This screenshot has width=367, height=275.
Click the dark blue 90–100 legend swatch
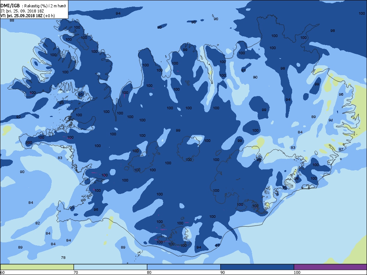(257, 267)
